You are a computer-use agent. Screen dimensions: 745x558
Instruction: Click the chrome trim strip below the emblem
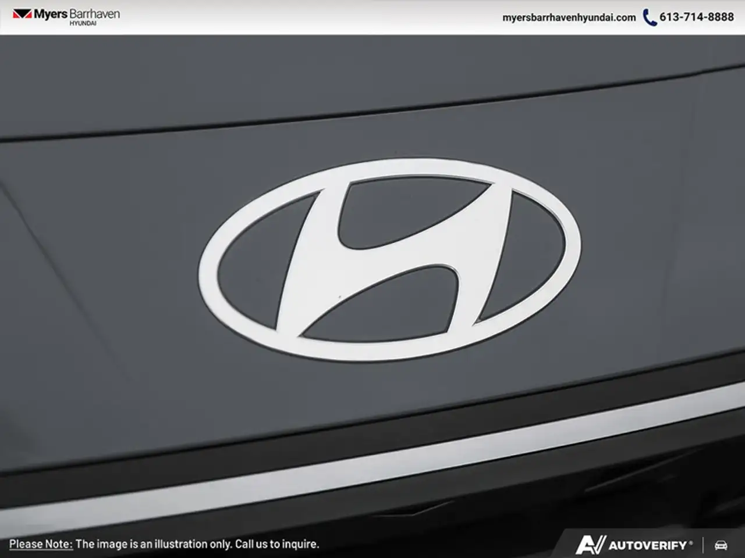372,459
